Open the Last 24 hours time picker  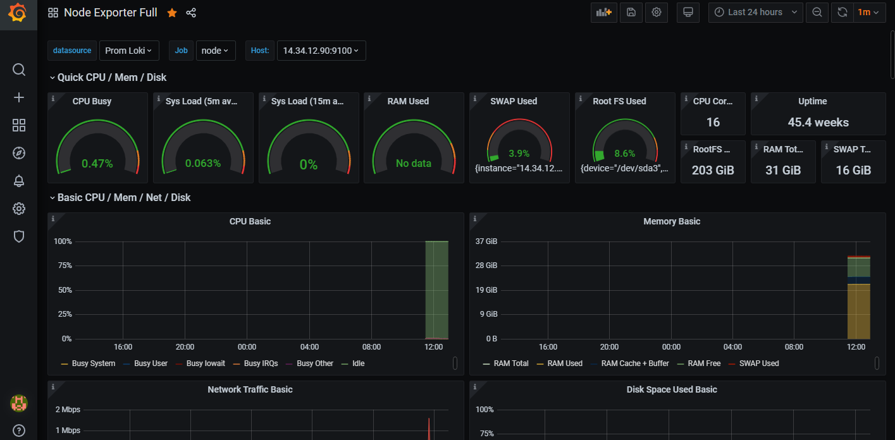pos(756,12)
